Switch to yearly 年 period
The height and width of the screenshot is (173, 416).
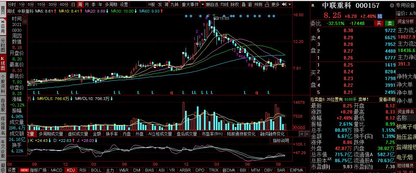pyautogui.click(x=100, y=4)
